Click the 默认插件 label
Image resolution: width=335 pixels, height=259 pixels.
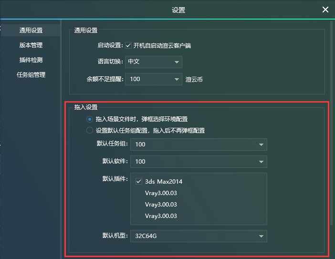click(x=115, y=178)
